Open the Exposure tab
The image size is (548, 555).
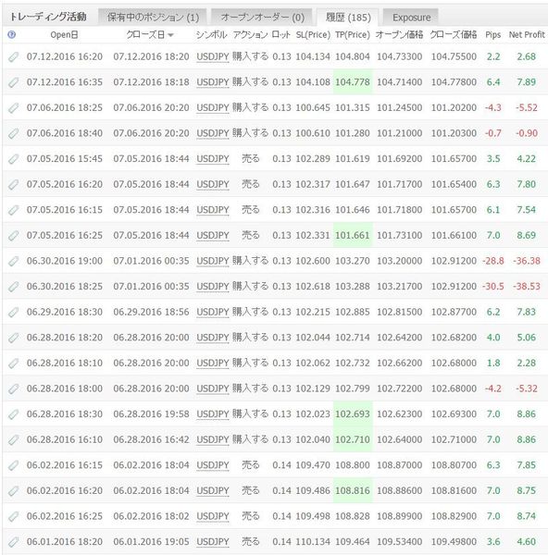(x=411, y=17)
